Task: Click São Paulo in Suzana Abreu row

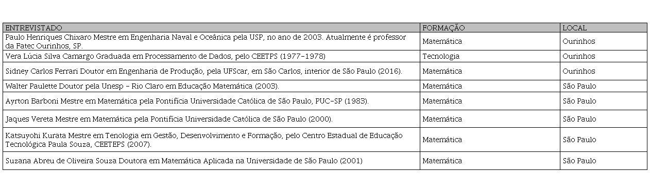Action: click(579, 161)
